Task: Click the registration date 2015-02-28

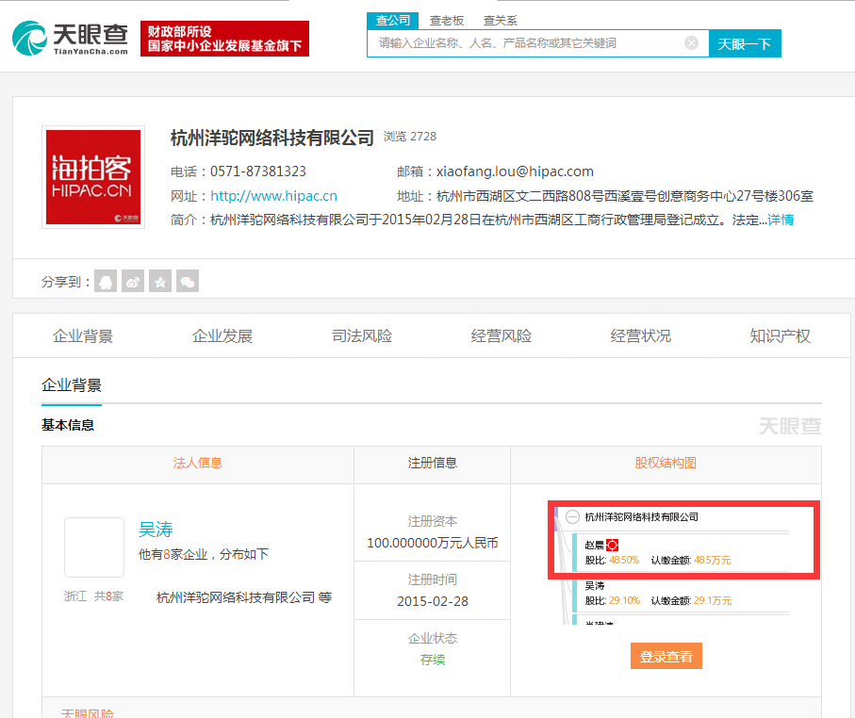Action: coord(433,601)
